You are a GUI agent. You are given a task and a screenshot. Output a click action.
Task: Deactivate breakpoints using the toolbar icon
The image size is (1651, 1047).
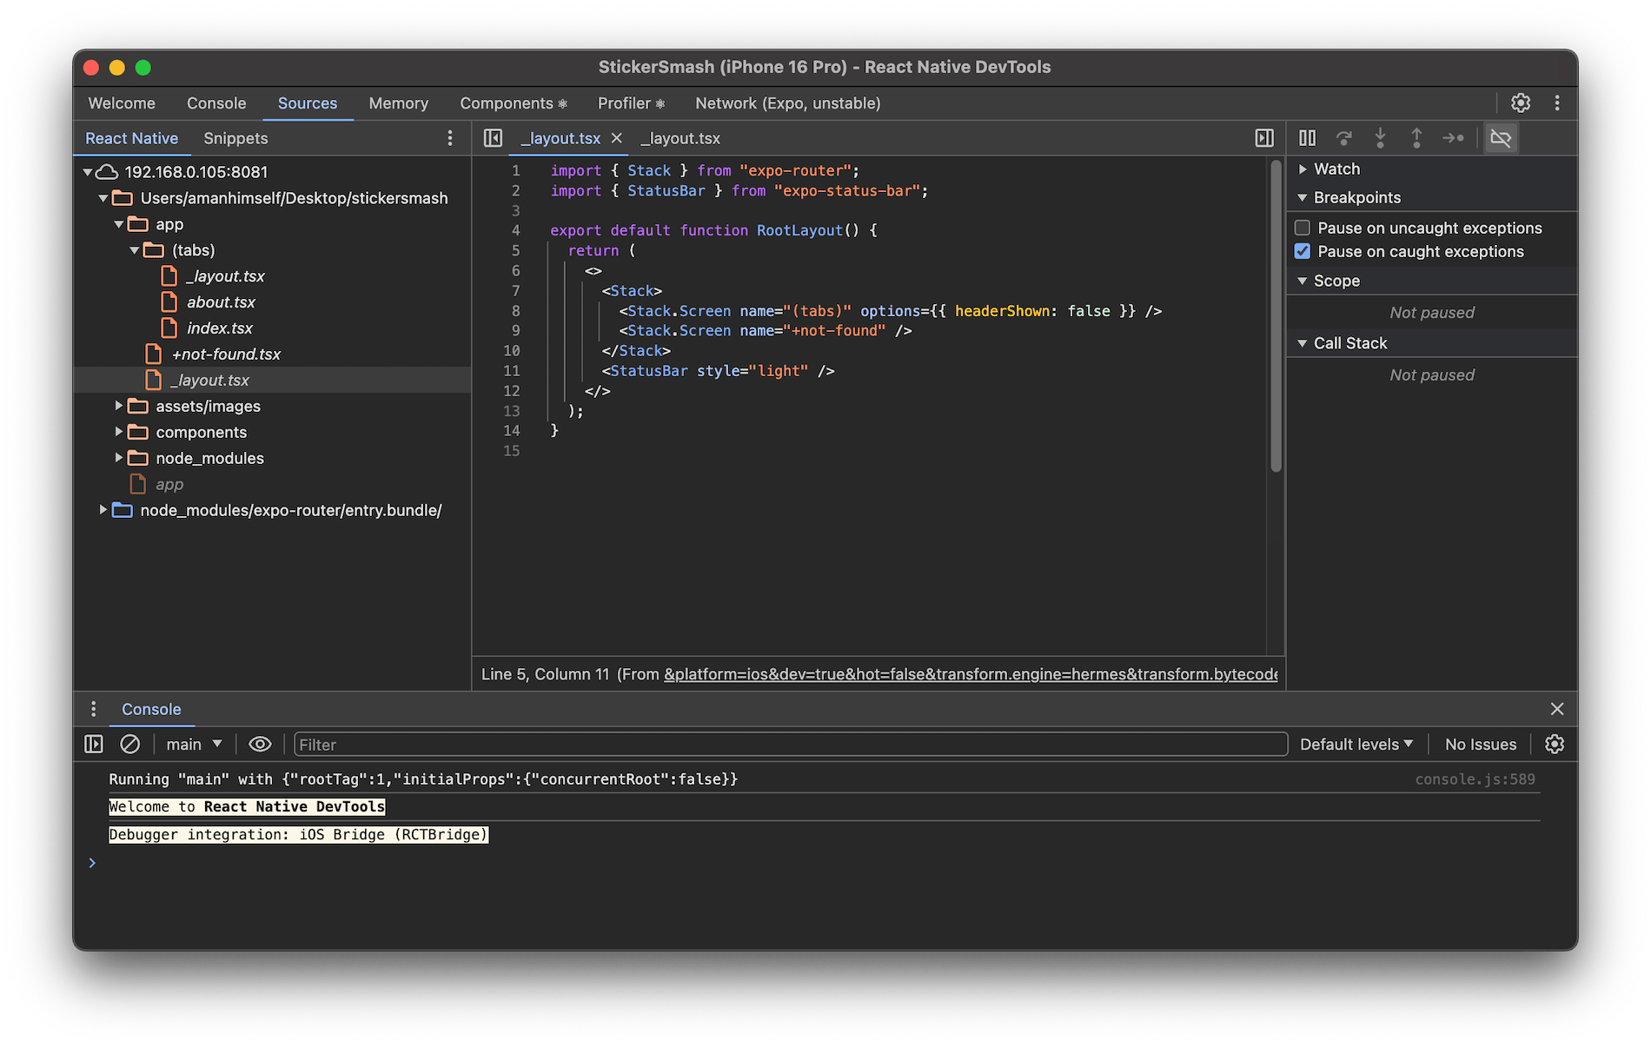pos(1501,137)
